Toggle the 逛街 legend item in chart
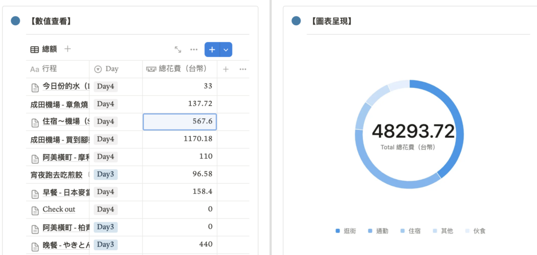This screenshot has width=537, height=255. point(346,231)
